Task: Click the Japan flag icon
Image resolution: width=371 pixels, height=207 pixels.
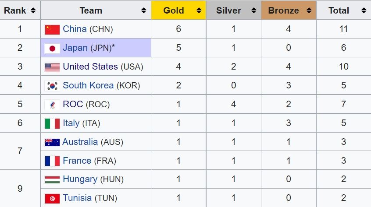Action: point(52,48)
